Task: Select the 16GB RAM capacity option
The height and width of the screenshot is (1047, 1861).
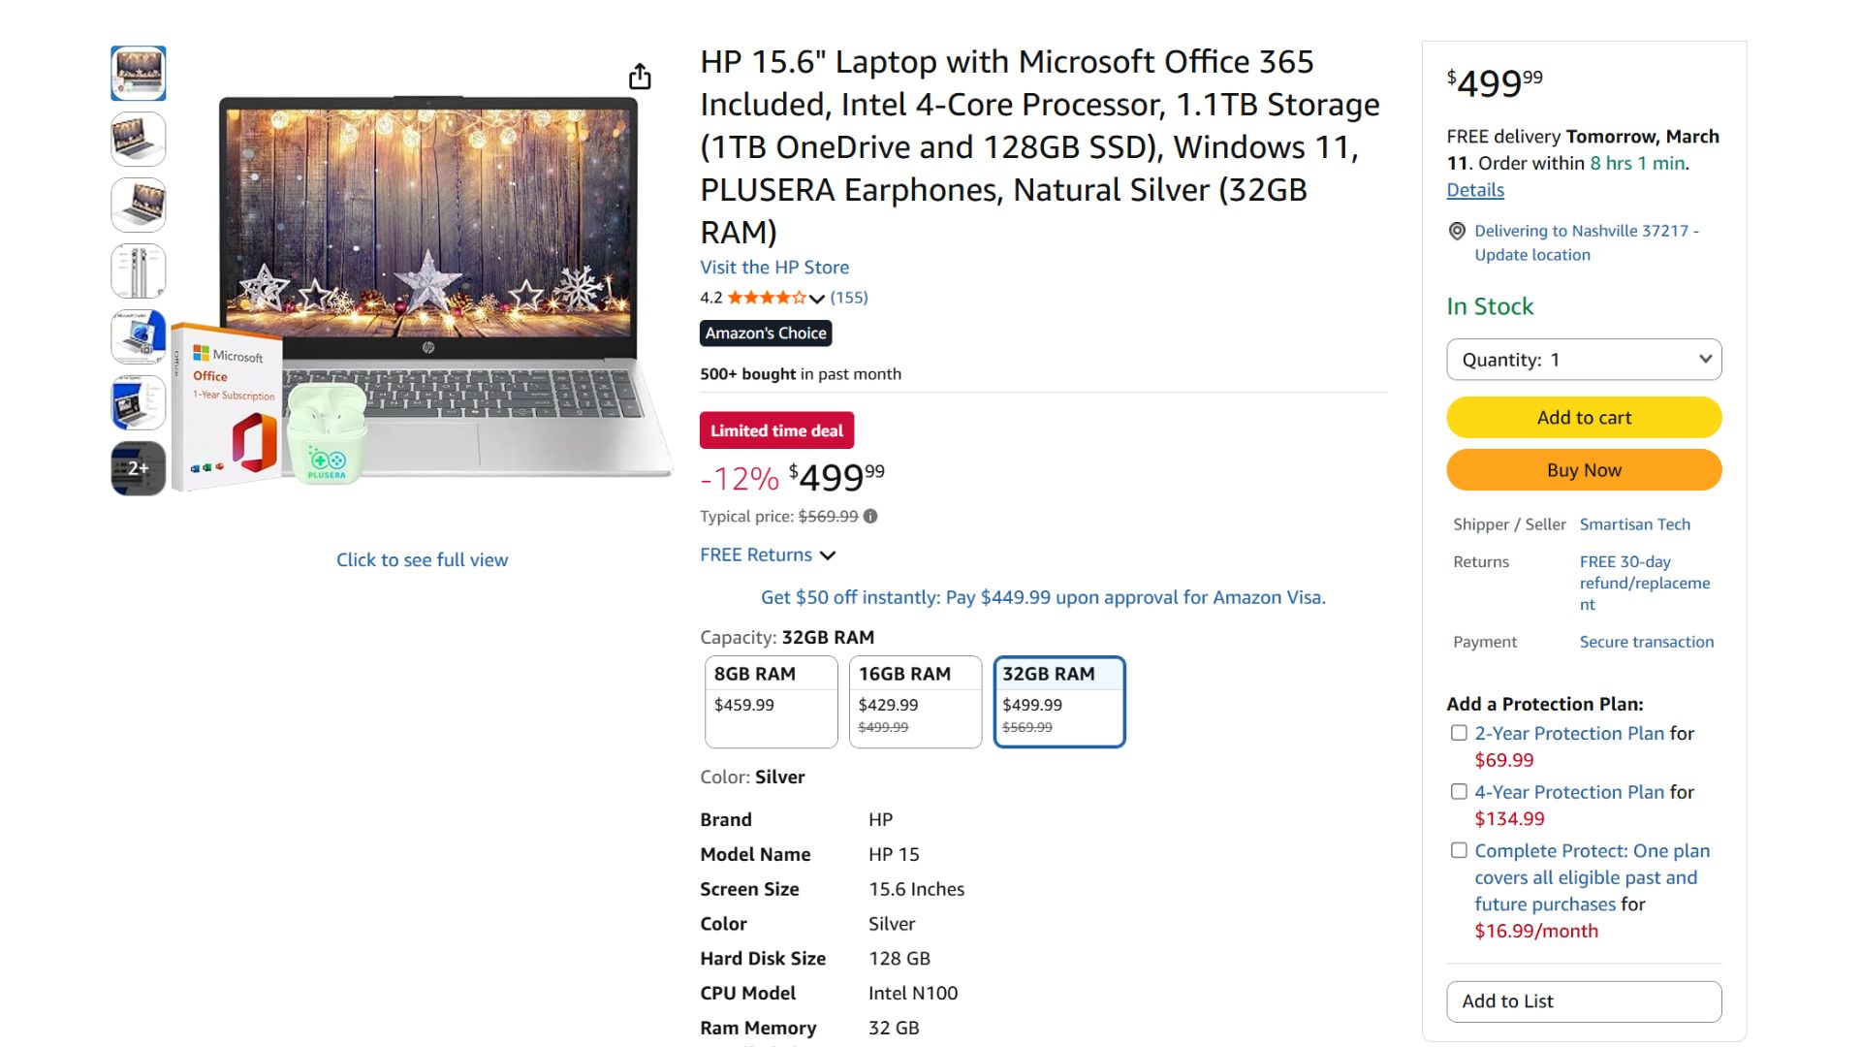Action: [x=914, y=701]
